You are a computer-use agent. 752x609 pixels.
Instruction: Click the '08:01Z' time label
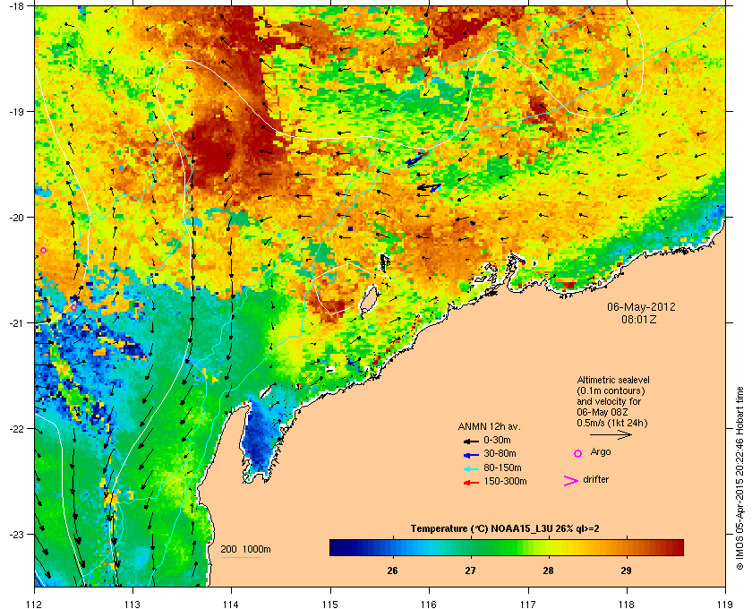click(639, 319)
